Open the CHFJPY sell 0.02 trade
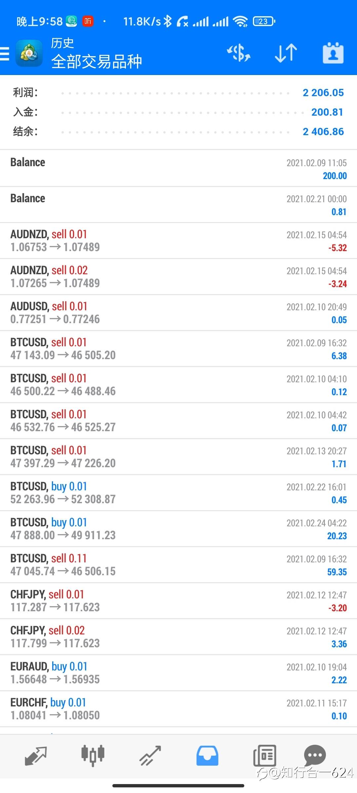Image resolution: width=357 pixels, height=793 pixels. [178, 637]
